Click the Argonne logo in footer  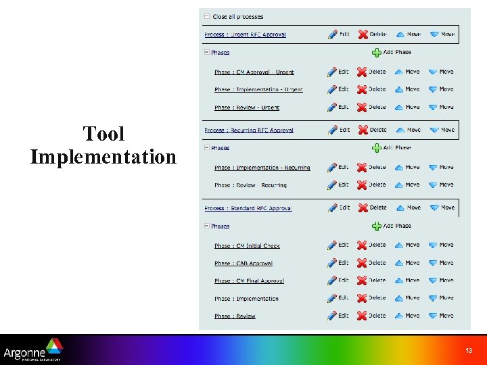click(33, 350)
